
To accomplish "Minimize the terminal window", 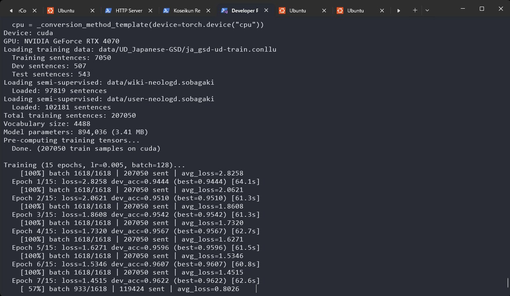I will pyautogui.click(x=462, y=9).
